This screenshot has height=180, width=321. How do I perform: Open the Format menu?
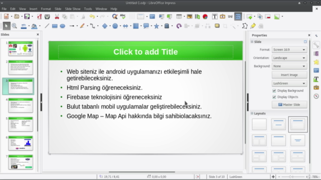46,9
